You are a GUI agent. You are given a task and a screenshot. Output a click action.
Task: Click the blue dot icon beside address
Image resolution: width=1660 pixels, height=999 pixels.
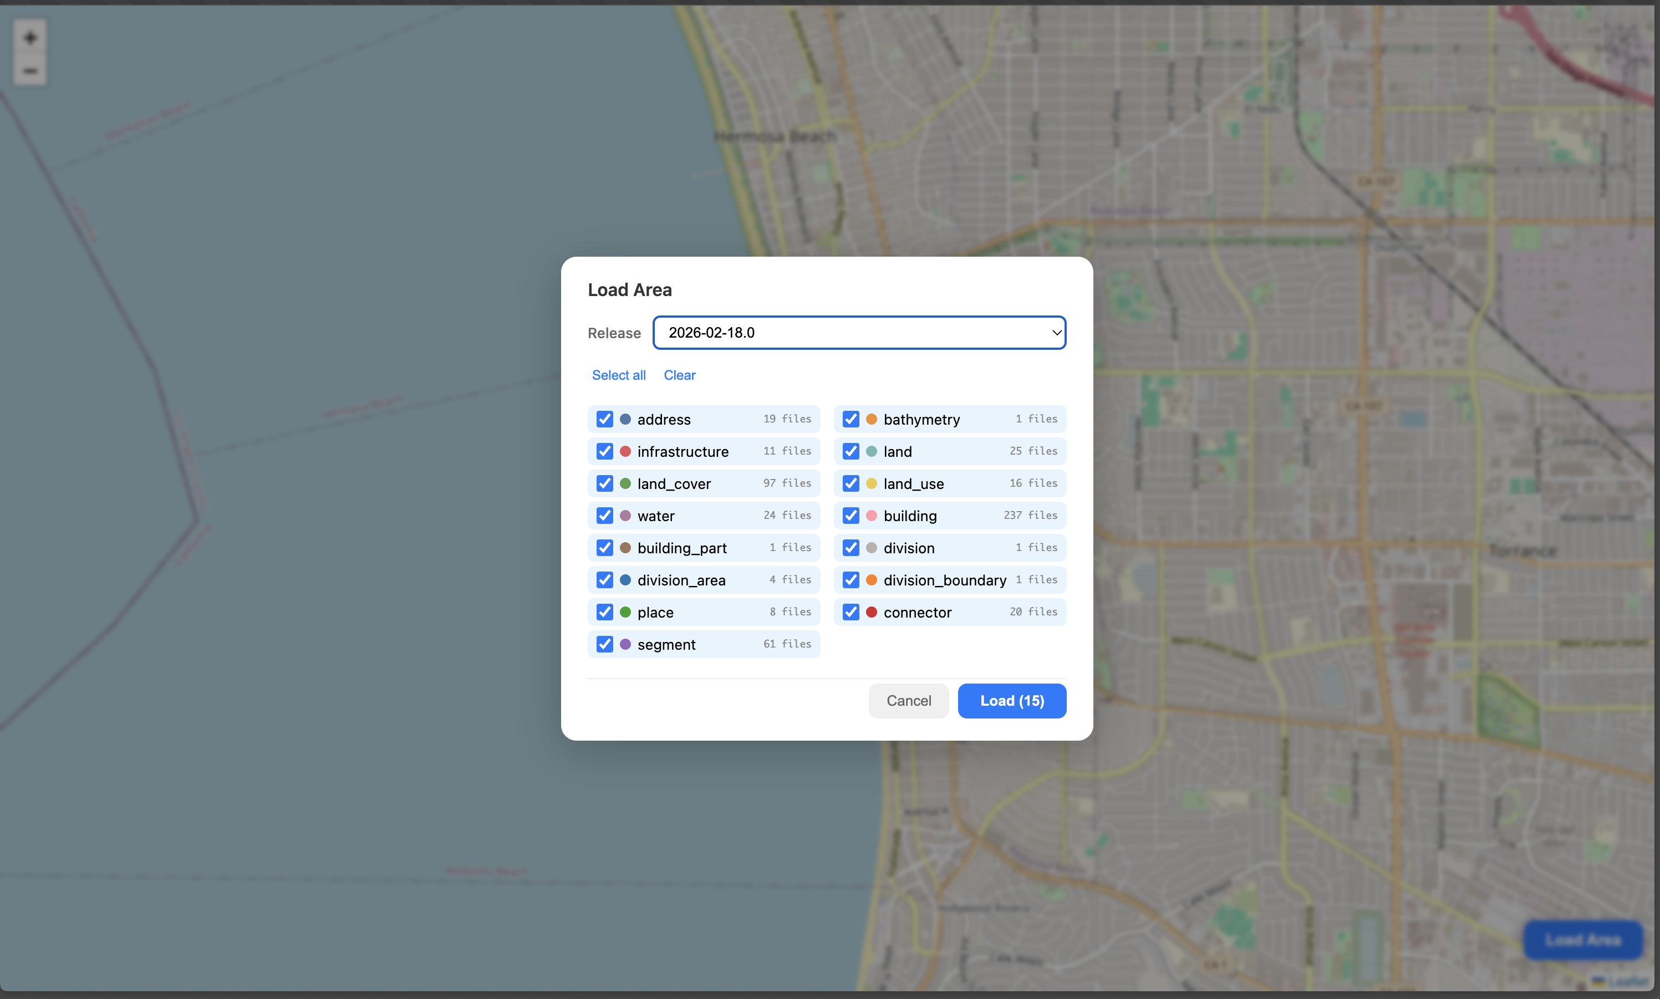(x=625, y=419)
